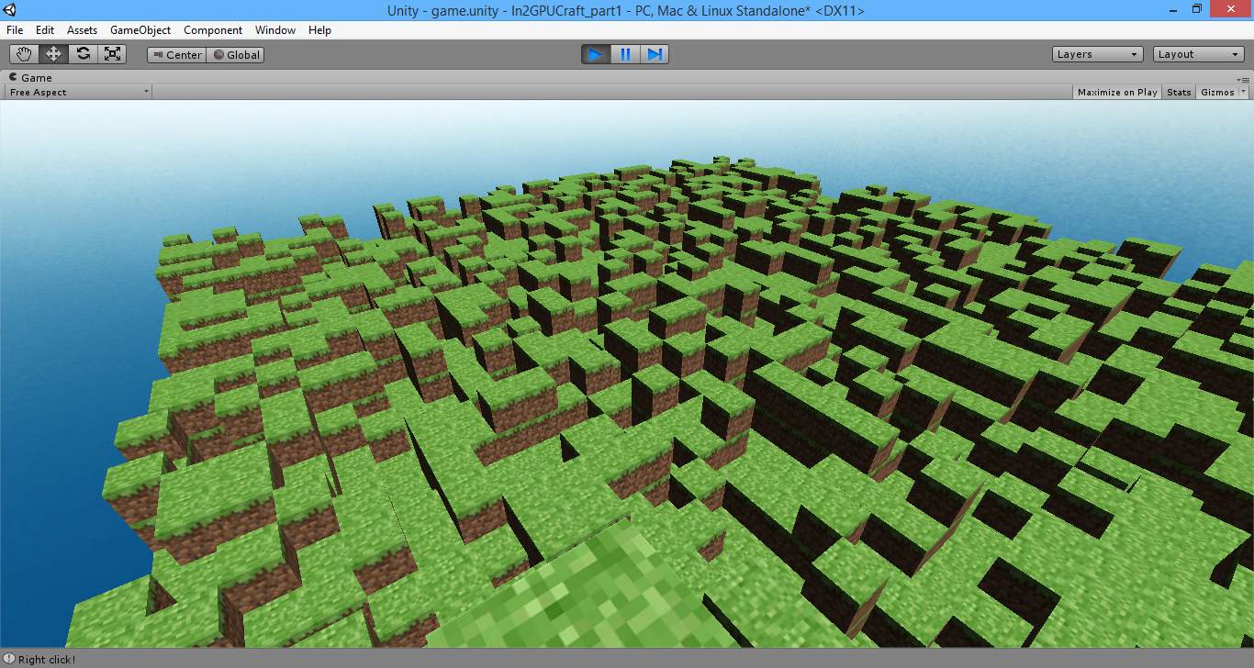Open the Window menu

point(275,30)
